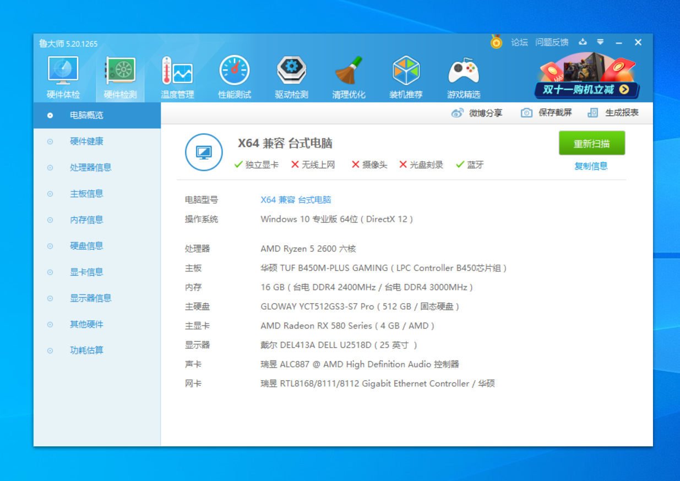Screen dimensions: 680x481
Task: Click 保存截屏 to save a screenshot
Action: click(x=546, y=113)
